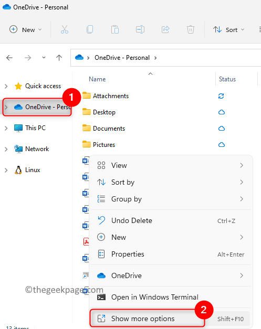
Task: Open the Sort dropdown in toolbar
Action: (x=229, y=29)
